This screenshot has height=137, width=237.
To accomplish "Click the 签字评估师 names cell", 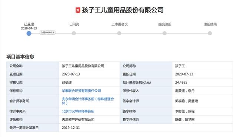I will click(x=203, y=120).
